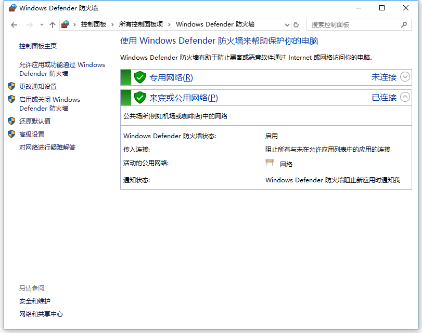
Task: Click the 未连接 status text
Action: (384, 77)
